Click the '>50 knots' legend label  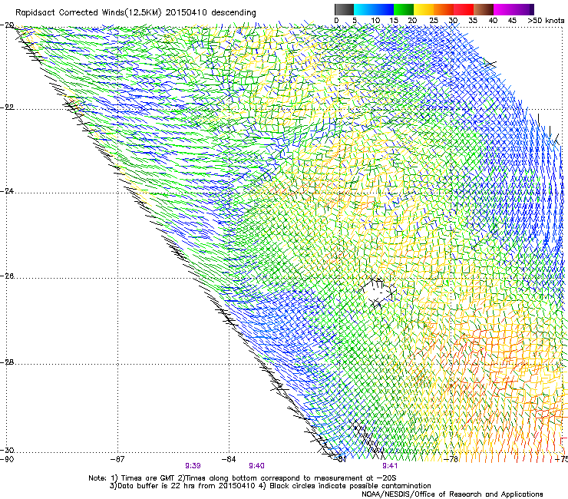click(546, 21)
